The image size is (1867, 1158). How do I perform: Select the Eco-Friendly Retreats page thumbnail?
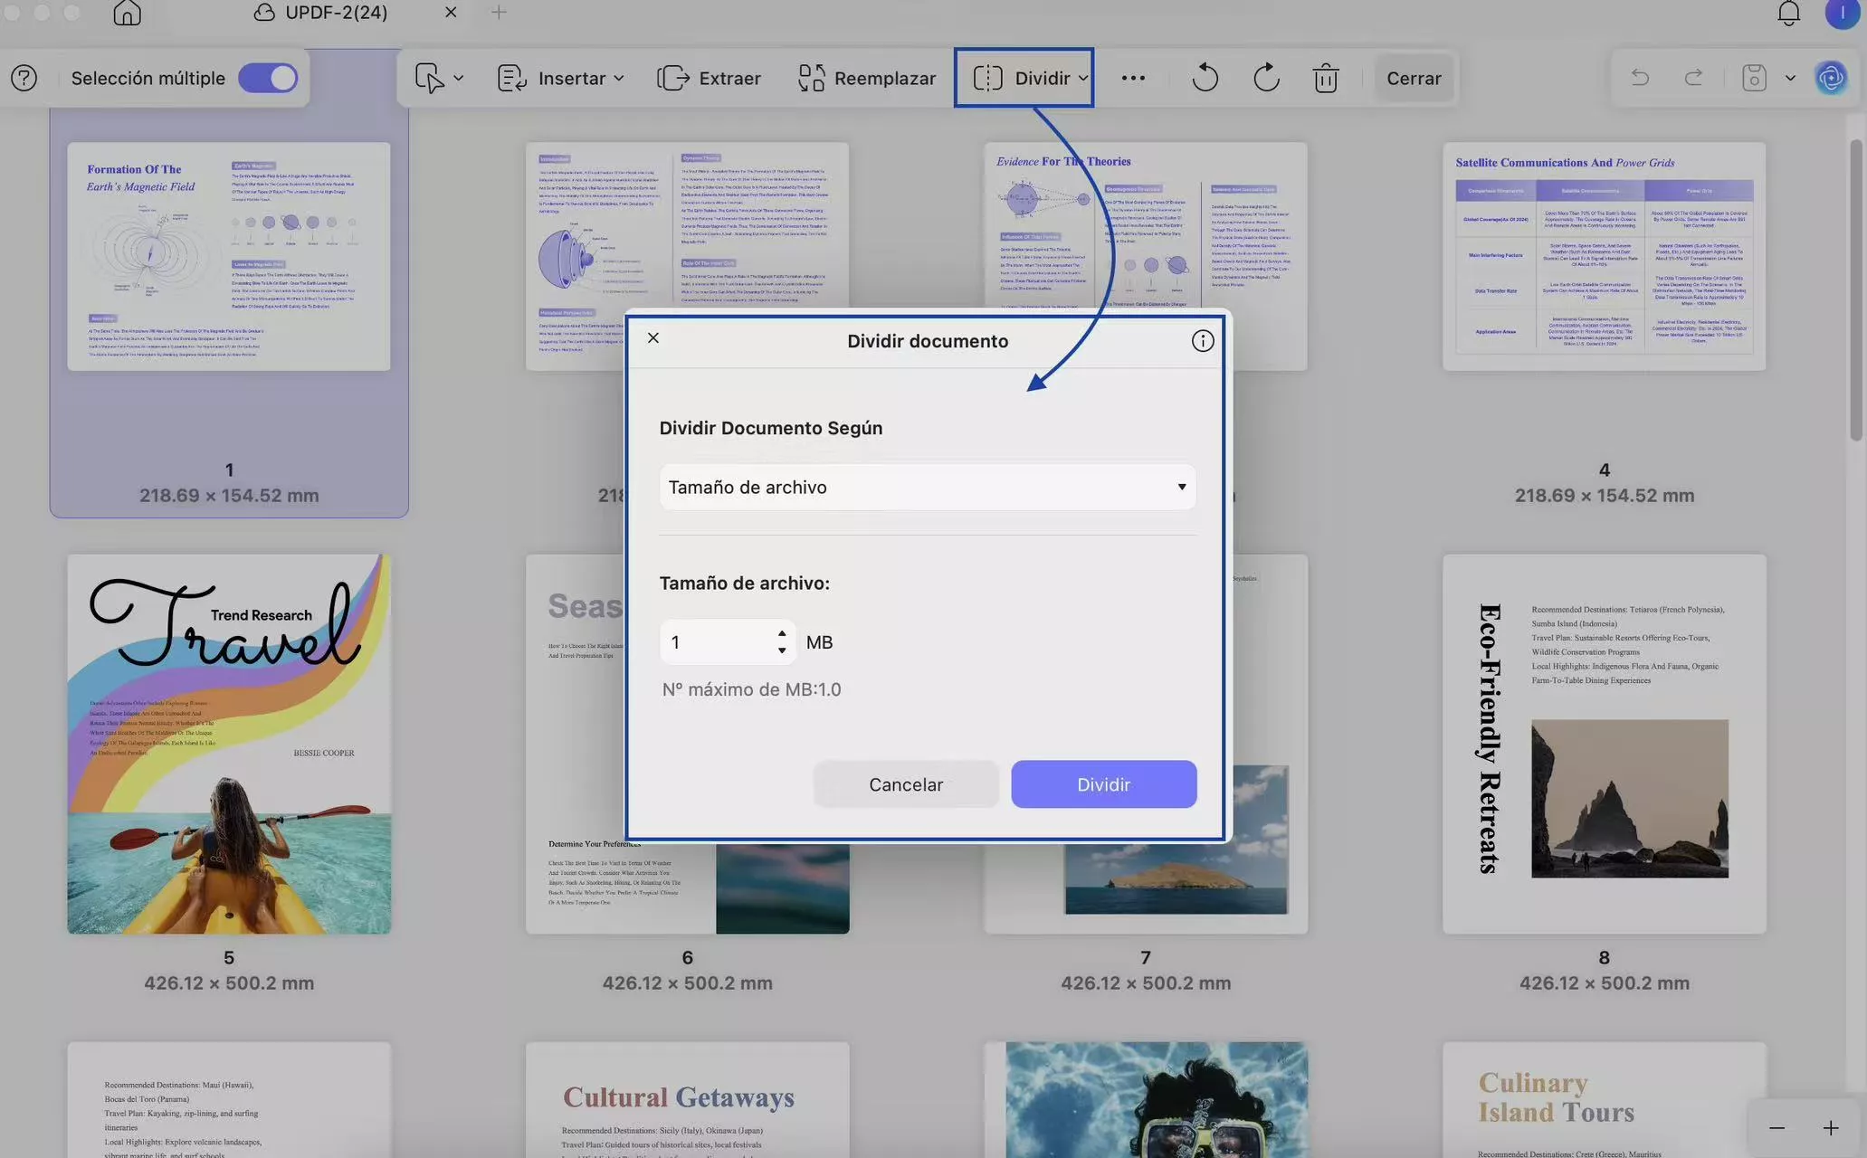(1604, 744)
